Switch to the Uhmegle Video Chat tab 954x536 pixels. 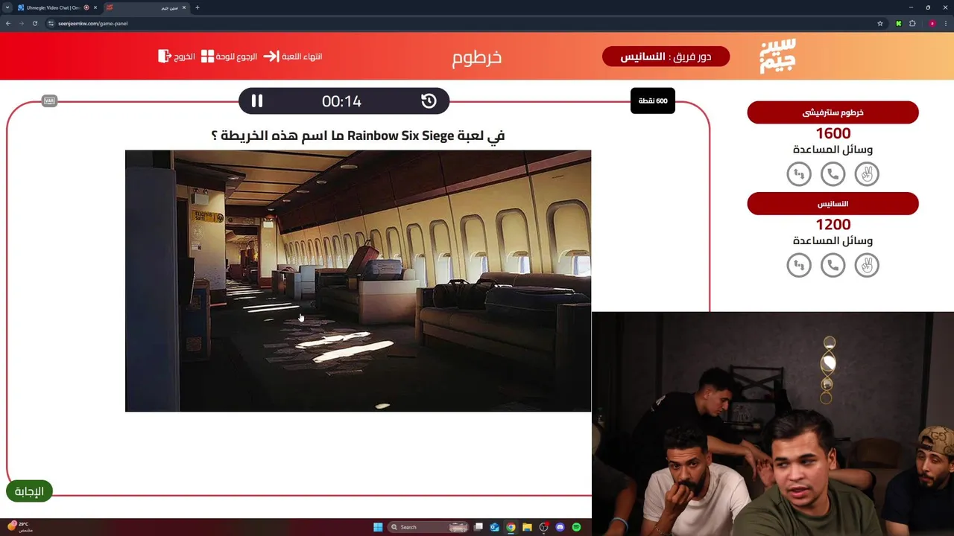pos(52,7)
